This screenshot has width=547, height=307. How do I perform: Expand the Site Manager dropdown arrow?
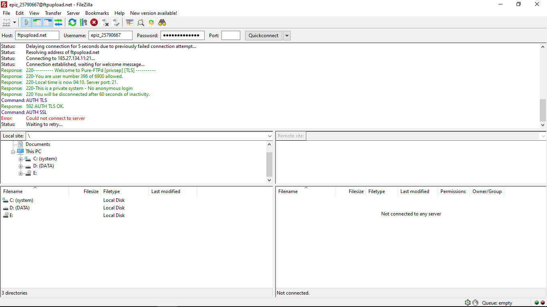(15, 22)
